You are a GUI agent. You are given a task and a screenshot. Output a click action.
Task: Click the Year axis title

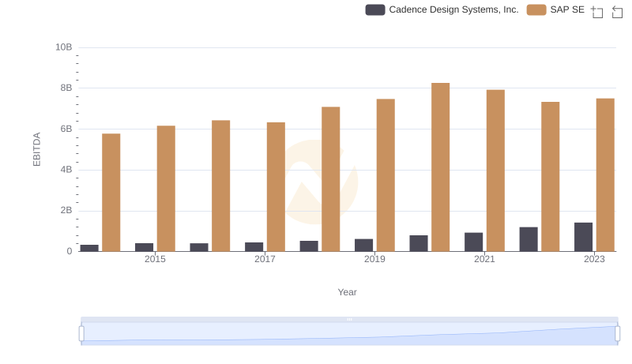tap(347, 292)
